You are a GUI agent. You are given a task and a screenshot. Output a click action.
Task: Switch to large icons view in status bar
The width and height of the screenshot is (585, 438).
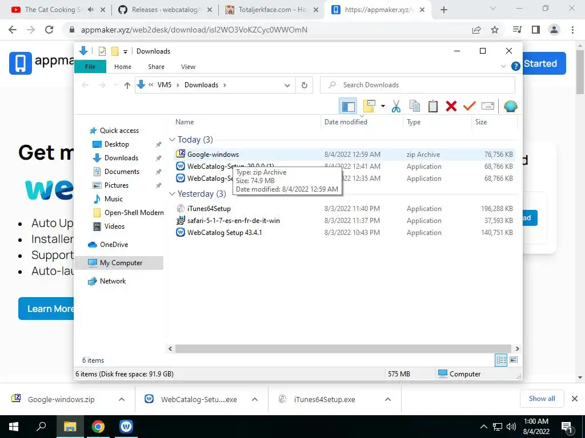(514, 360)
